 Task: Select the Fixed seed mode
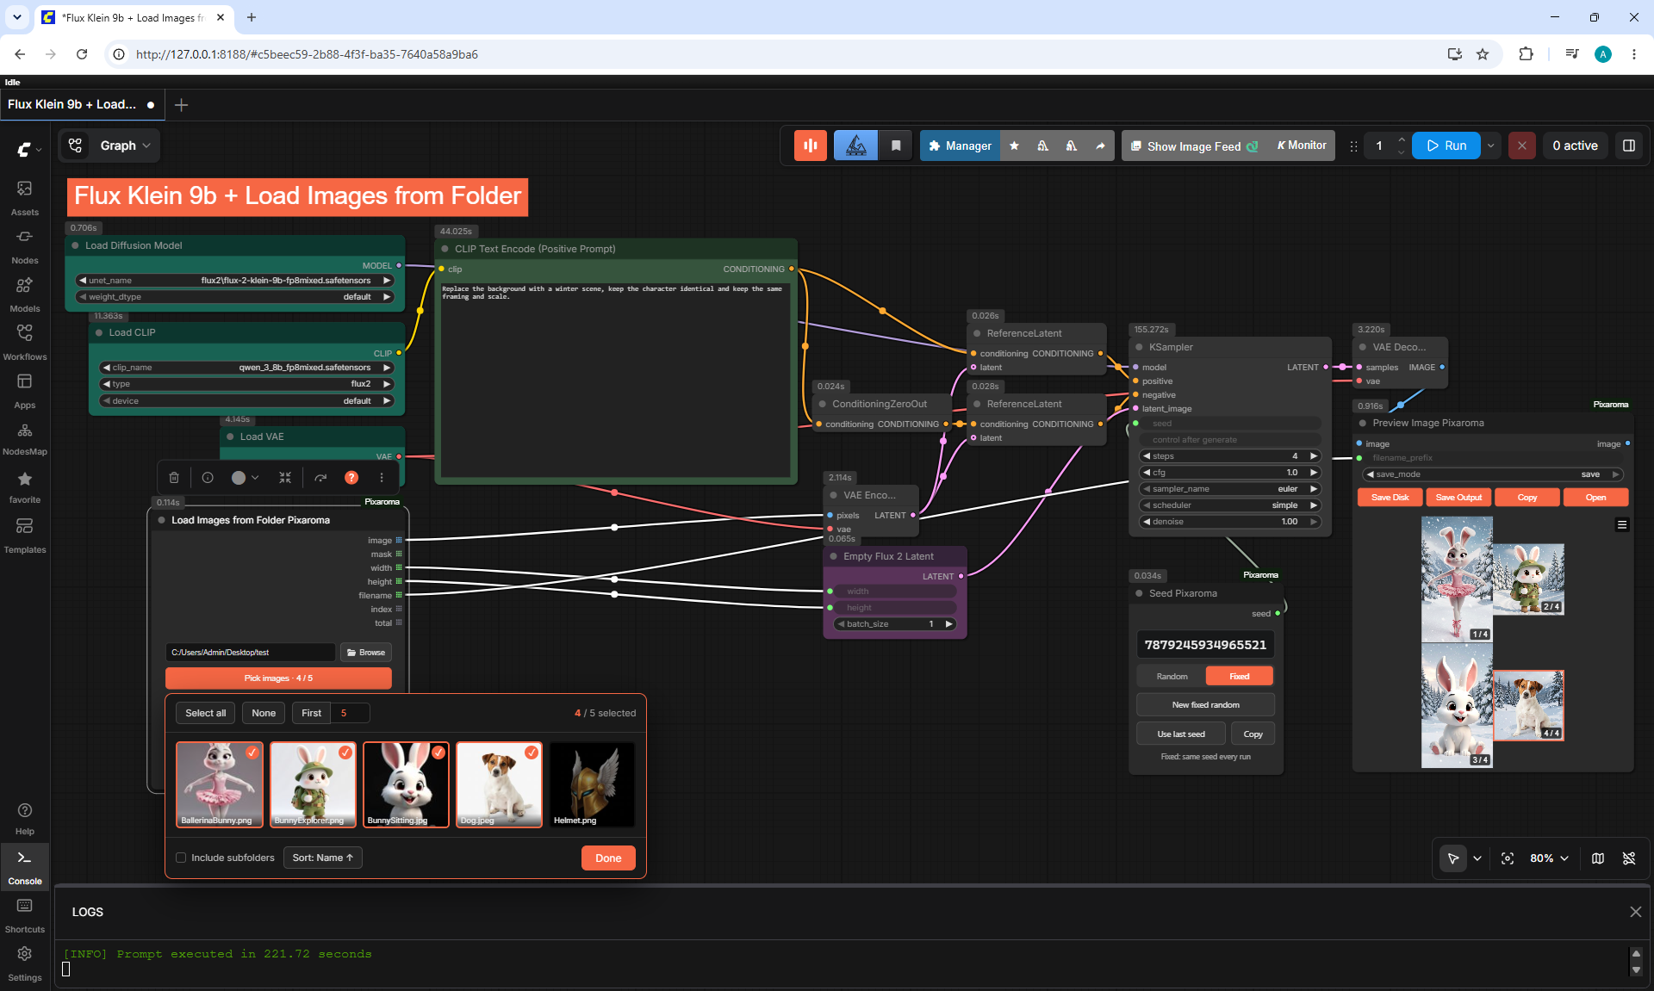(1239, 677)
